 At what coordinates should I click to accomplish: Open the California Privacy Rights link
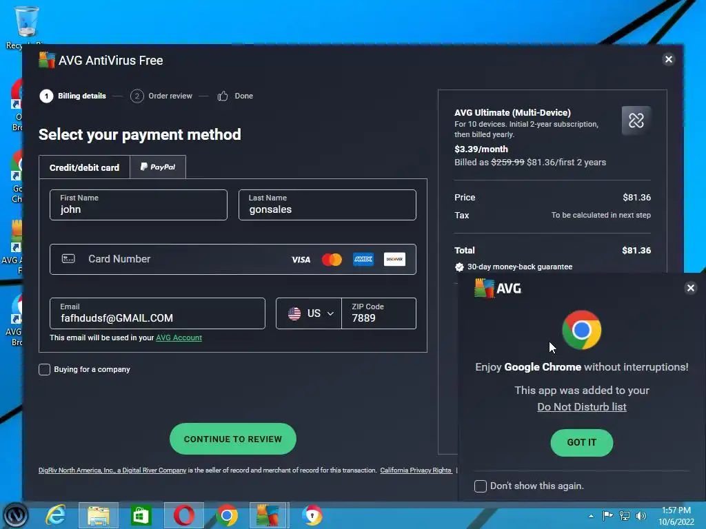tap(416, 470)
